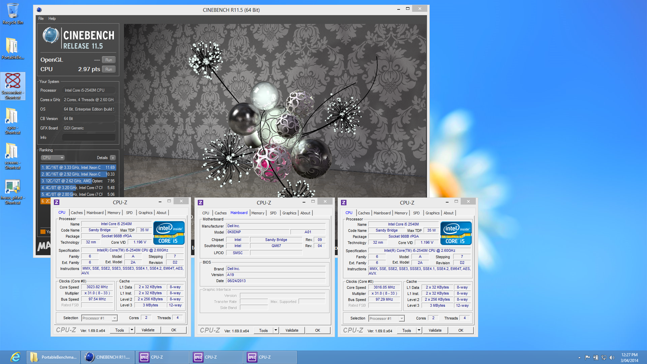Open Processor #1 selection in right CPU-Z

[387, 318]
